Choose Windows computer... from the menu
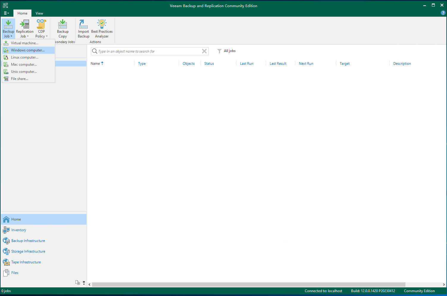The width and height of the screenshot is (447, 296). click(29, 50)
